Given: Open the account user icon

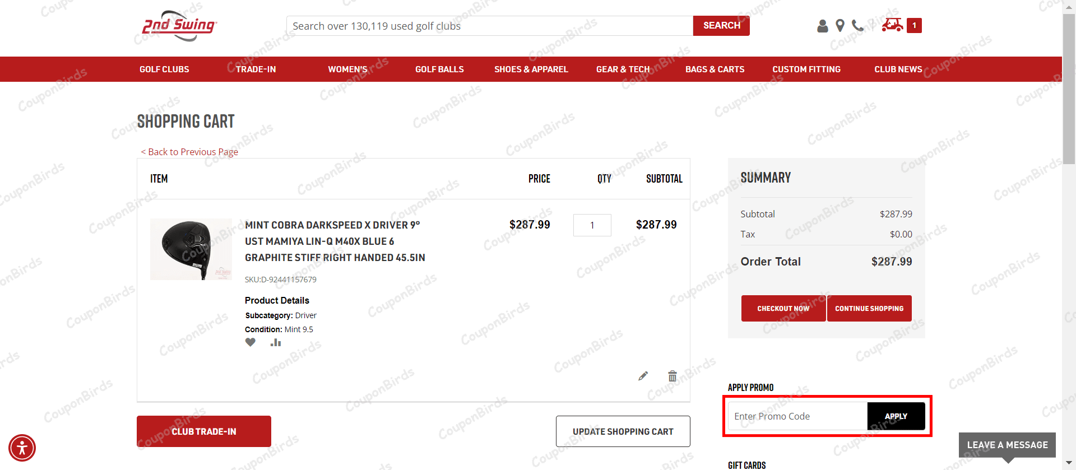Looking at the screenshot, I should tap(822, 26).
